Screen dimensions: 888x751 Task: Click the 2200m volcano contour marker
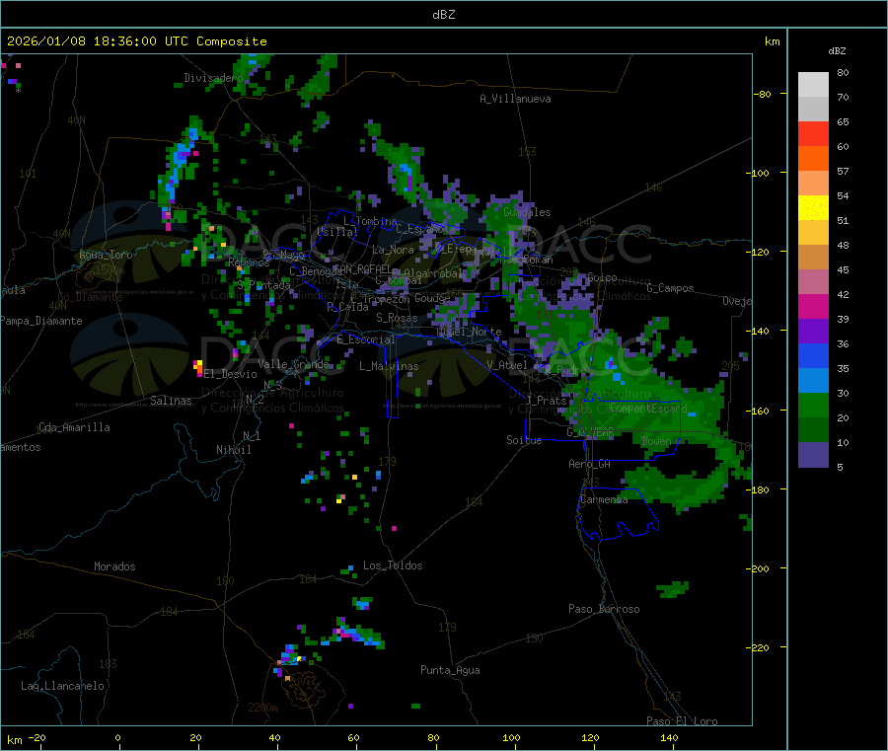(262, 708)
